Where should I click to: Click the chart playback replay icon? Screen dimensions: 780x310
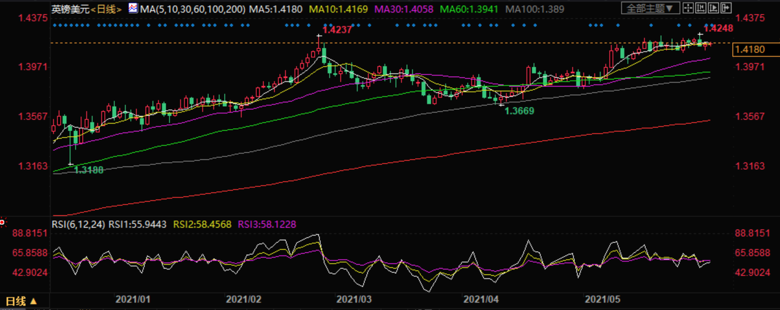point(713,8)
